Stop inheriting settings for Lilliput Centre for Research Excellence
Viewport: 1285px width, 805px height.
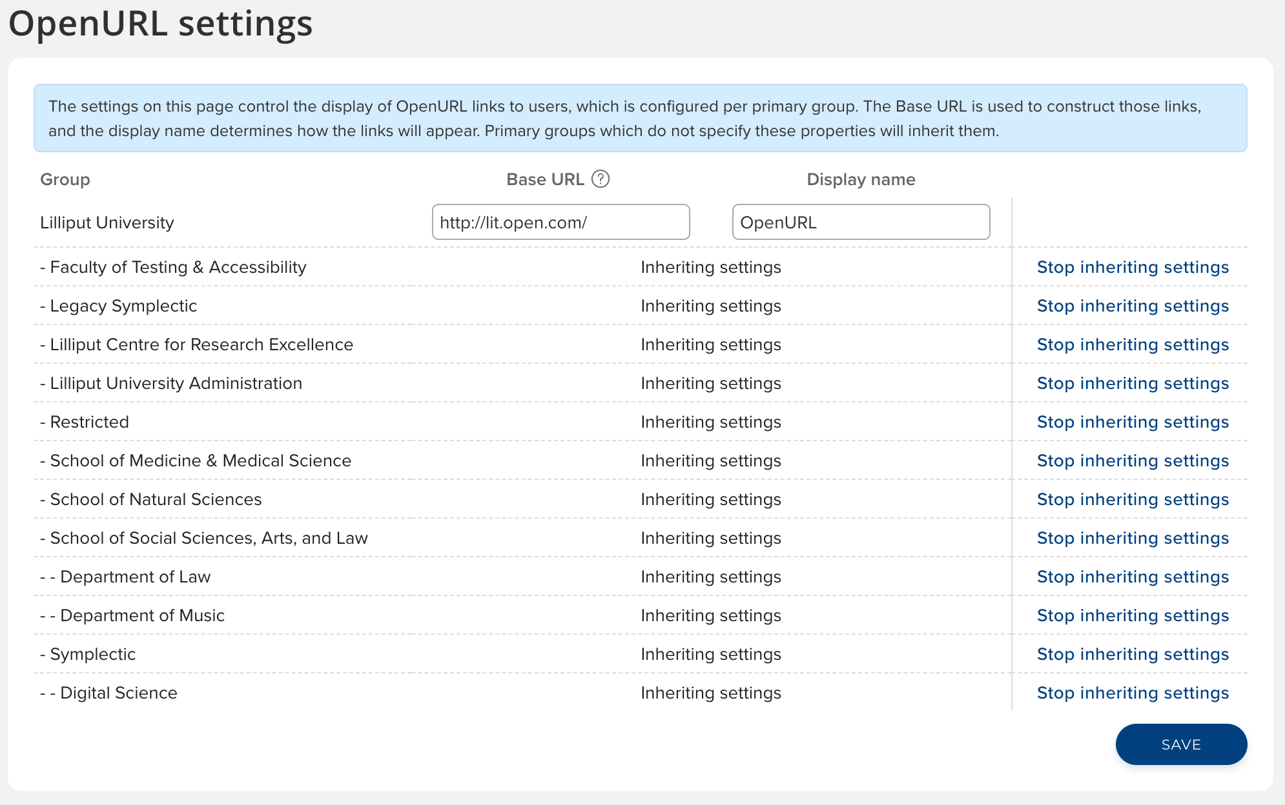coord(1133,344)
